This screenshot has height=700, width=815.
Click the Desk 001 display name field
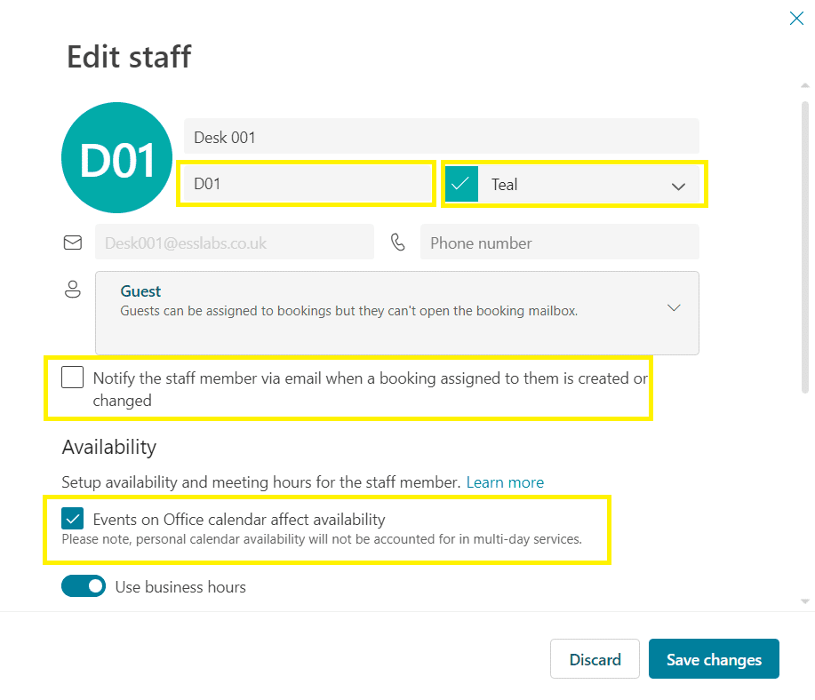click(x=442, y=136)
